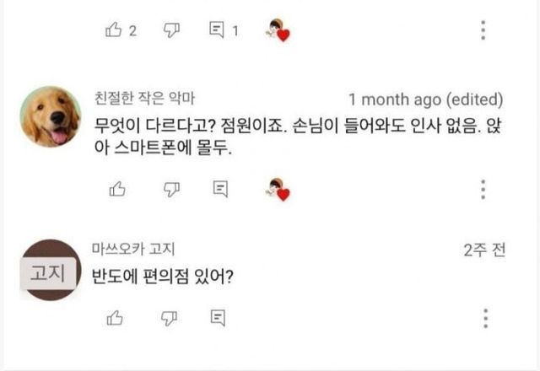Viewport: 540px width, 371px height.
Task: Open the golden retriever profile picture
Action: pos(51,118)
